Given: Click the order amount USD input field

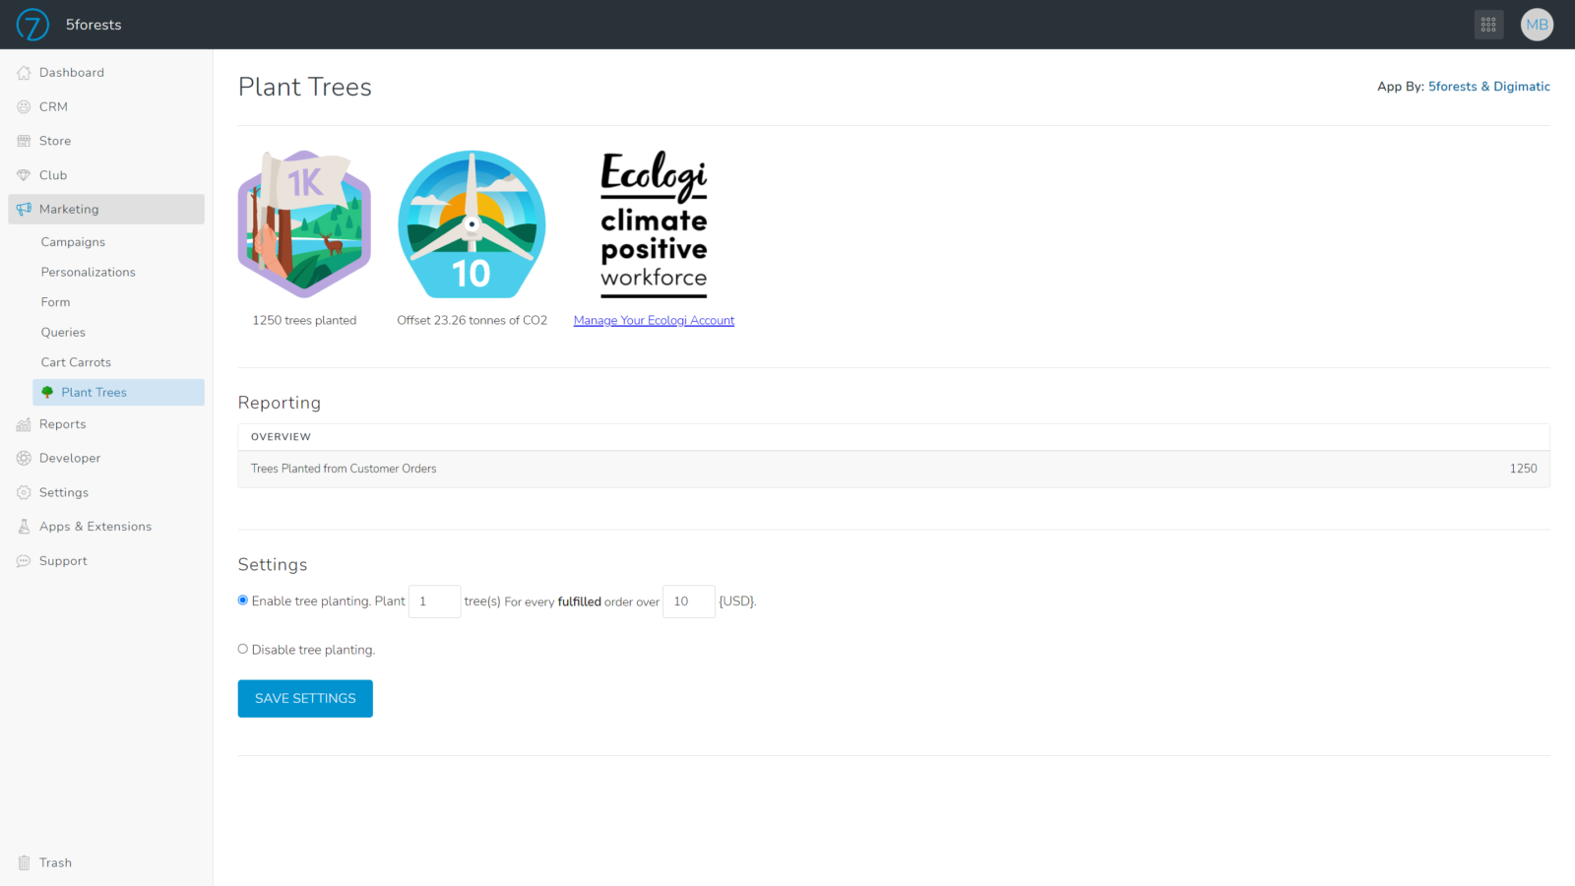Looking at the screenshot, I should (x=689, y=601).
